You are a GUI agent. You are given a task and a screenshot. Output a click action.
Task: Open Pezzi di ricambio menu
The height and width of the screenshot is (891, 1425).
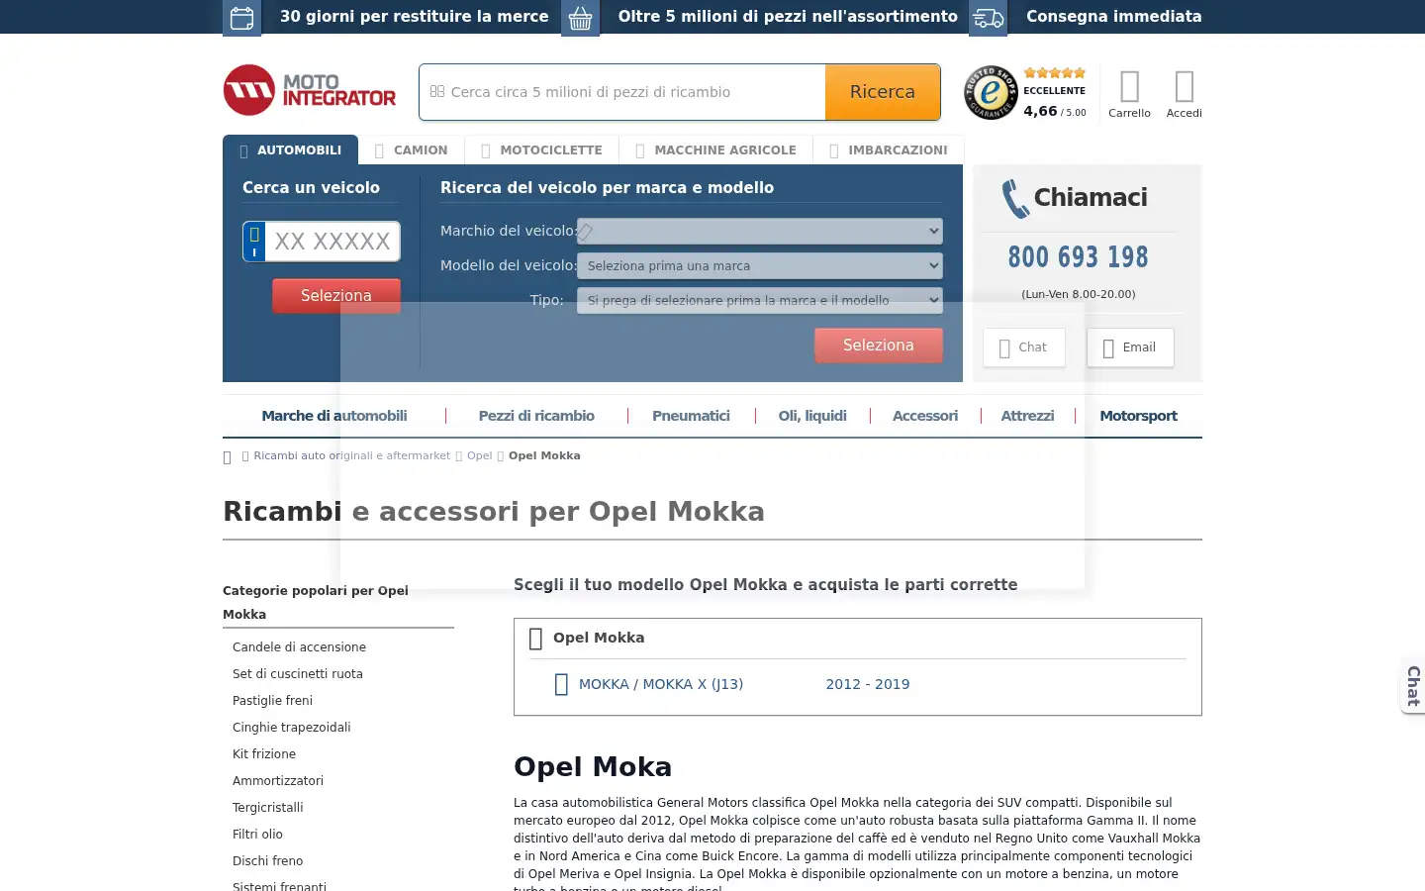click(536, 416)
